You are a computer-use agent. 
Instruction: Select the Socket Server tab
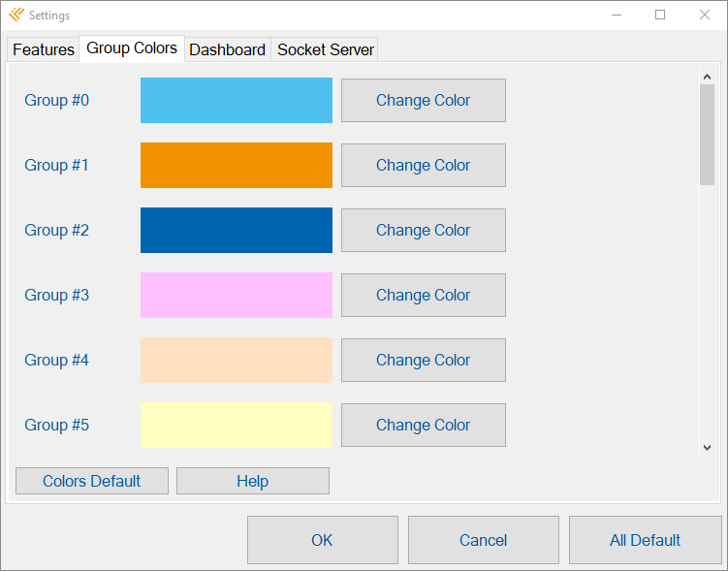pos(325,49)
